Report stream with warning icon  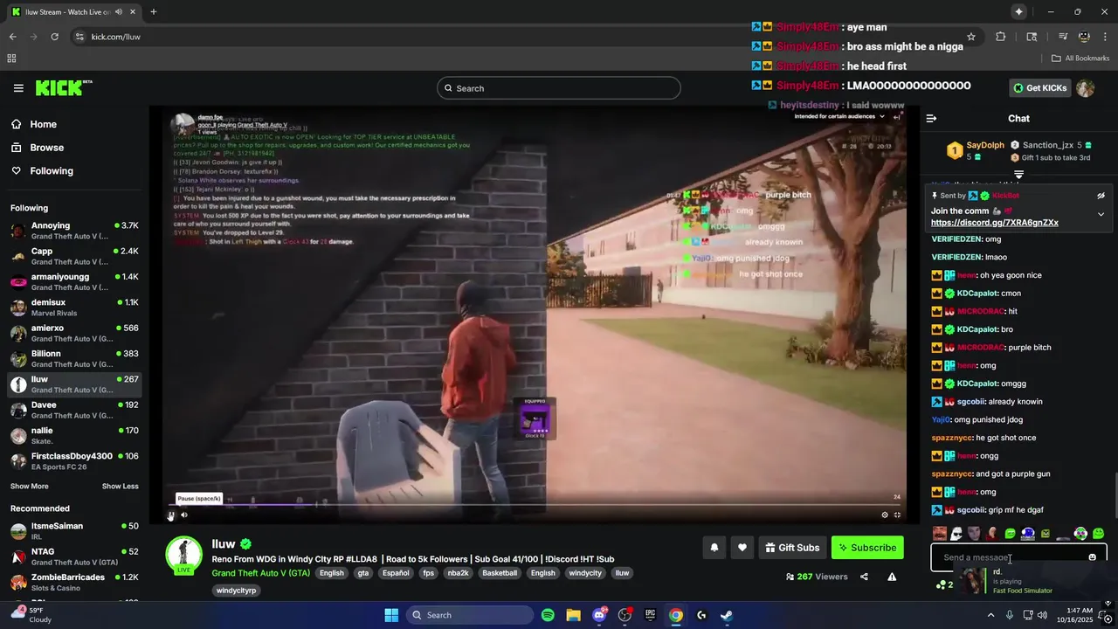pos(892,577)
